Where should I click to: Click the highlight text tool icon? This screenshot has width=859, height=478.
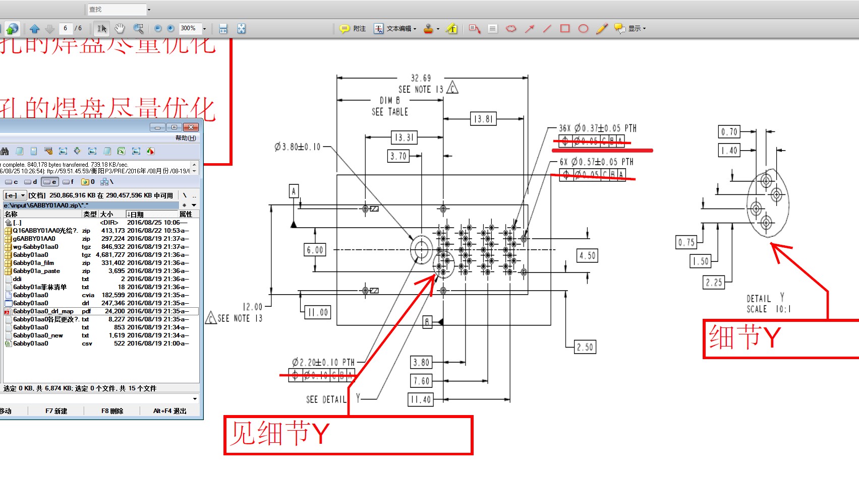[x=451, y=29]
